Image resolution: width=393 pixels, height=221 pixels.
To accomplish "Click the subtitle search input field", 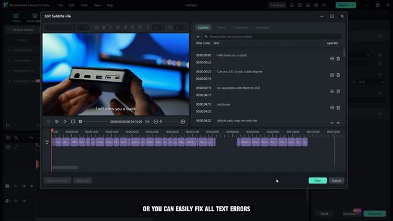I will [x=272, y=37].
